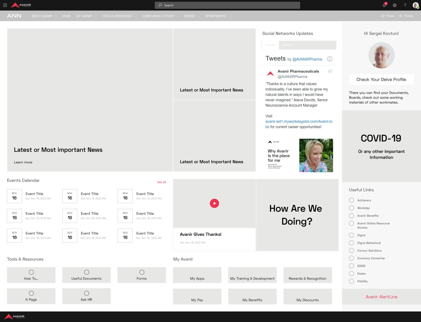Click the Fidelity link icon
This screenshot has width=421, height=322.
(x=352, y=281)
